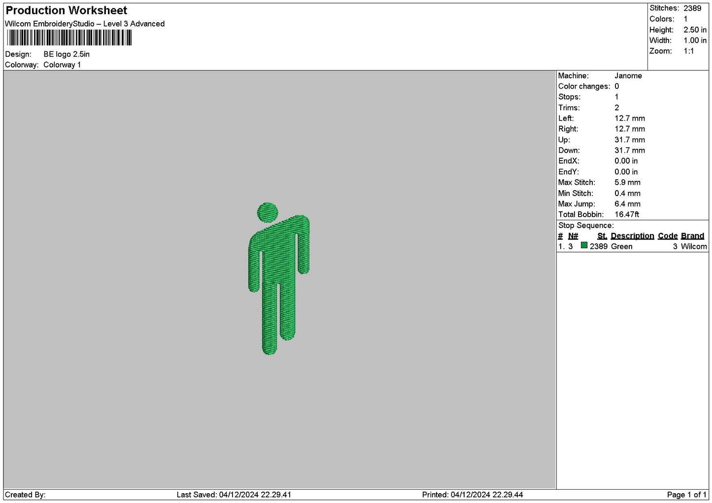Click the Total Bobbin value '16.47ft'
Screen dimensions: 712x503
(627, 214)
